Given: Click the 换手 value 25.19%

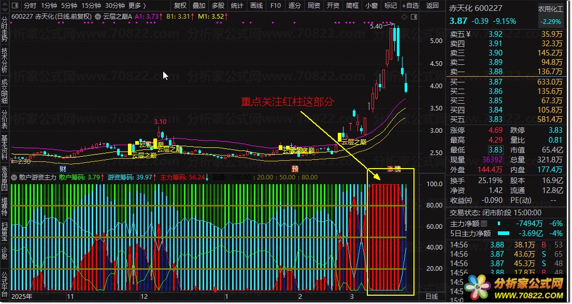Looking at the screenshot, I should [490, 181].
